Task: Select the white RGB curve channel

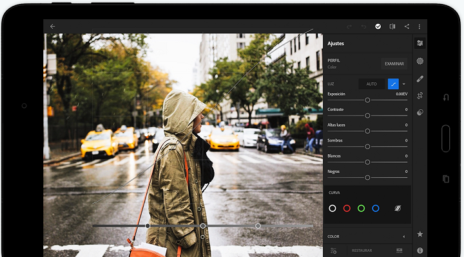Action: coord(333,208)
